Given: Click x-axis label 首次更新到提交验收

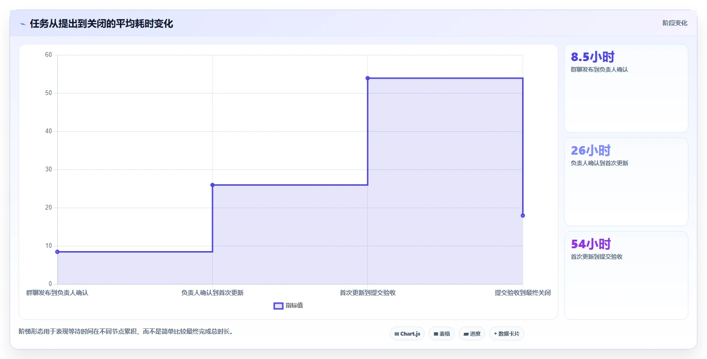Looking at the screenshot, I should pos(367,293).
